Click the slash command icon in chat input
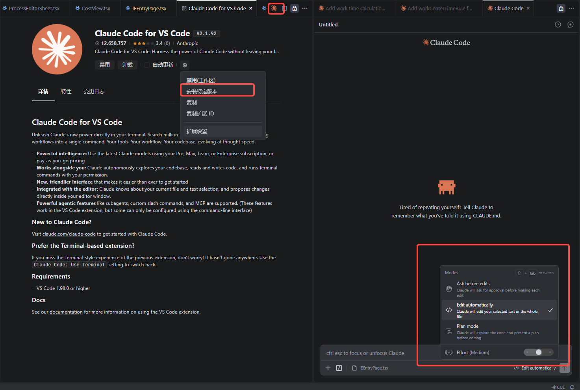 pos(339,368)
